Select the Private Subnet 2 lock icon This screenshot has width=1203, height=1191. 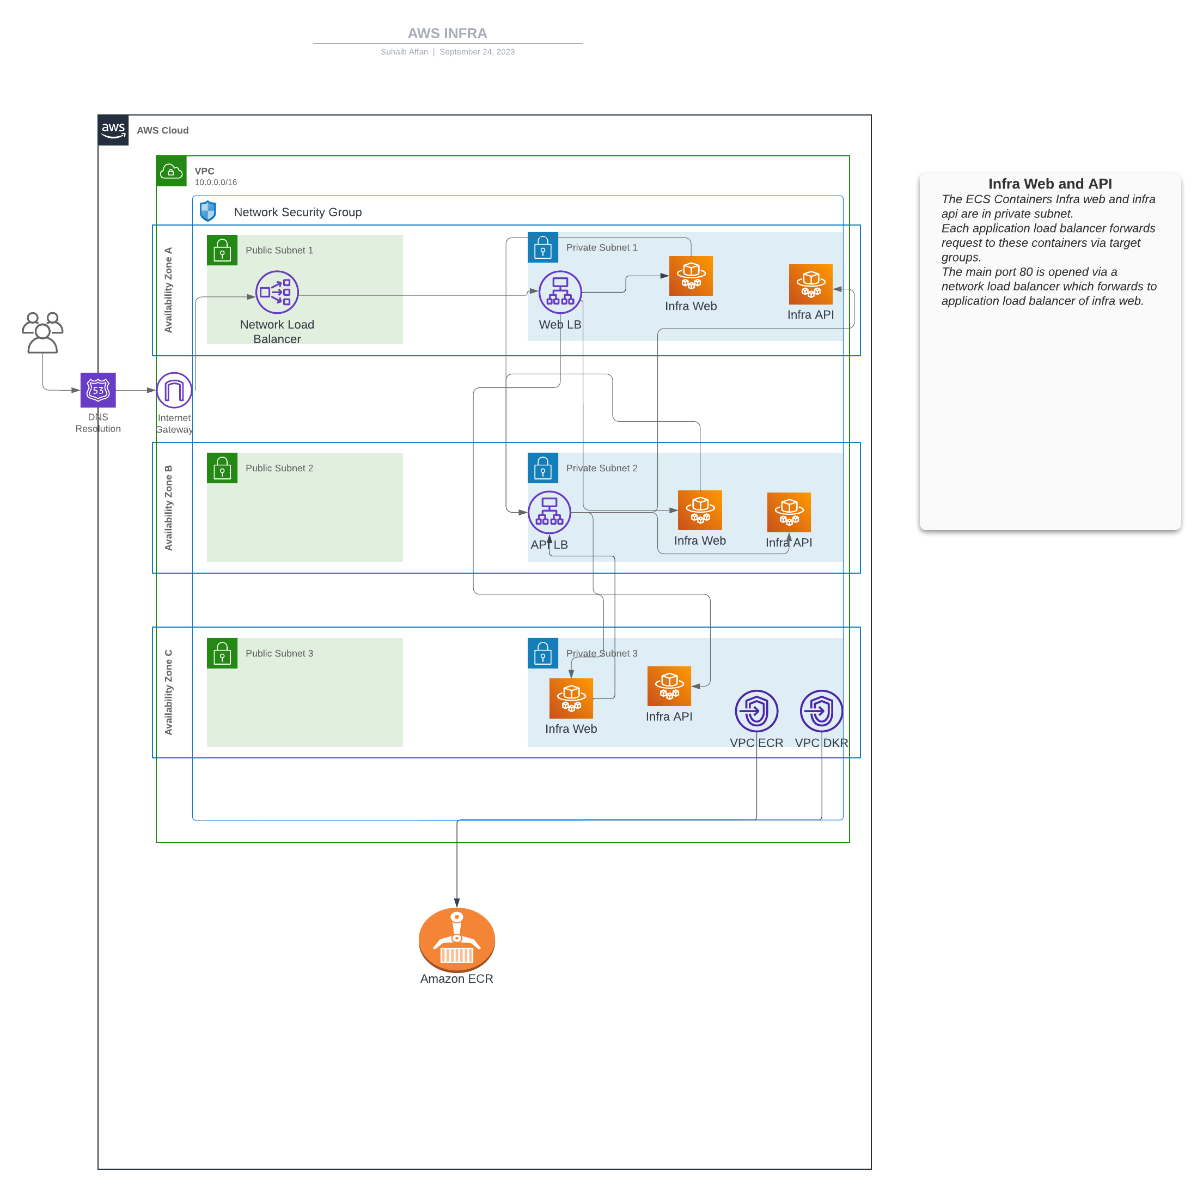coord(542,468)
